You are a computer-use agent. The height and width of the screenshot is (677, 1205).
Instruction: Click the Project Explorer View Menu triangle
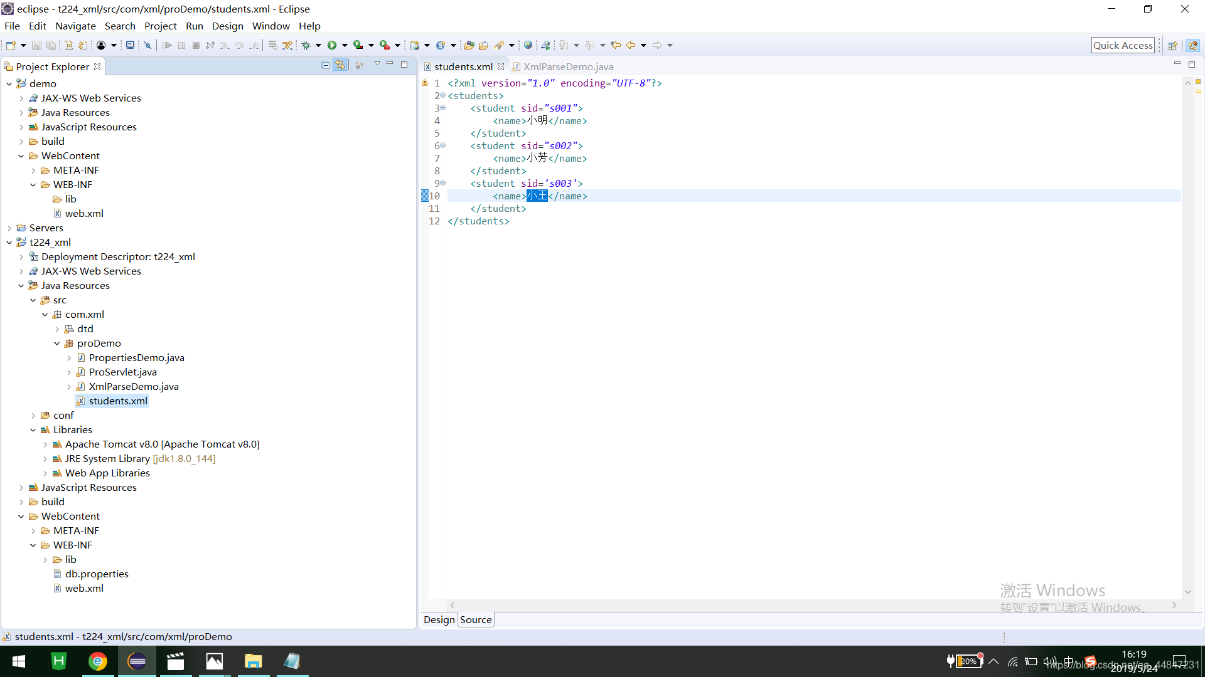tap(377, 64)
